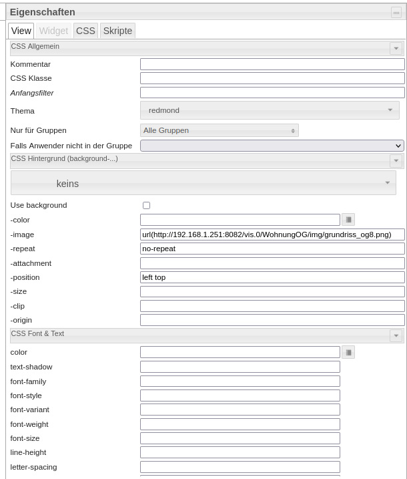Focus the -image URL field

point(272,234)
